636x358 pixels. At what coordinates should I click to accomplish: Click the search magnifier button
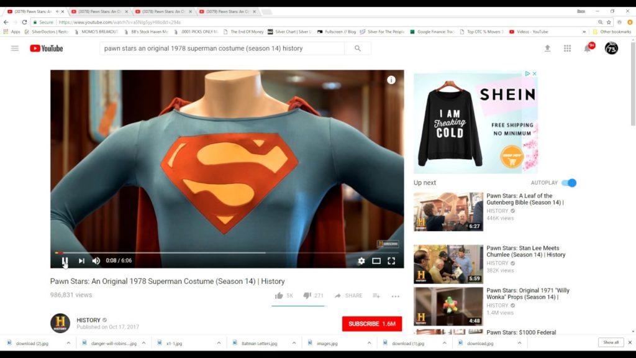[x=357, y=48]
